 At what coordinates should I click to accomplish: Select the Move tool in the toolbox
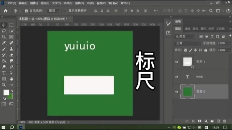point(4,25)
